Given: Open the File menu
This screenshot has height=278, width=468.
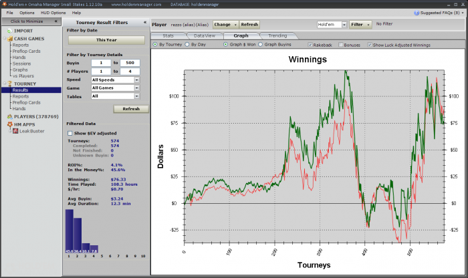Looking at the screenshot, I should [x=9, y=13].
